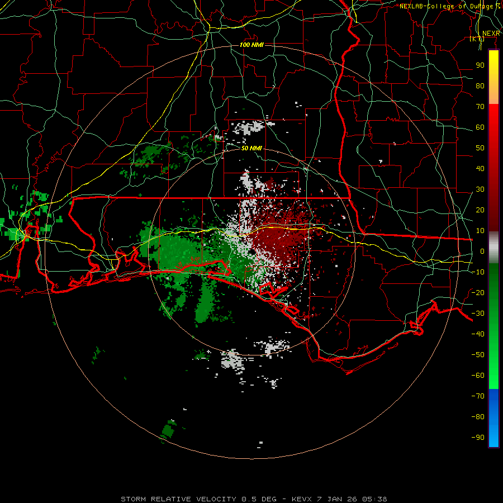Pick the -40 label on velocity scale
Image resolution: width=503 pixels, height=503 pixels.
478,334
